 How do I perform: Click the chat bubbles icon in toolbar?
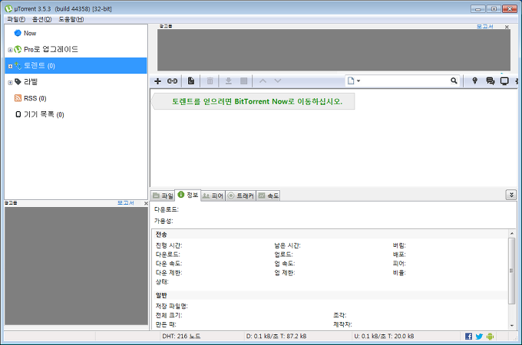[490, 80]
